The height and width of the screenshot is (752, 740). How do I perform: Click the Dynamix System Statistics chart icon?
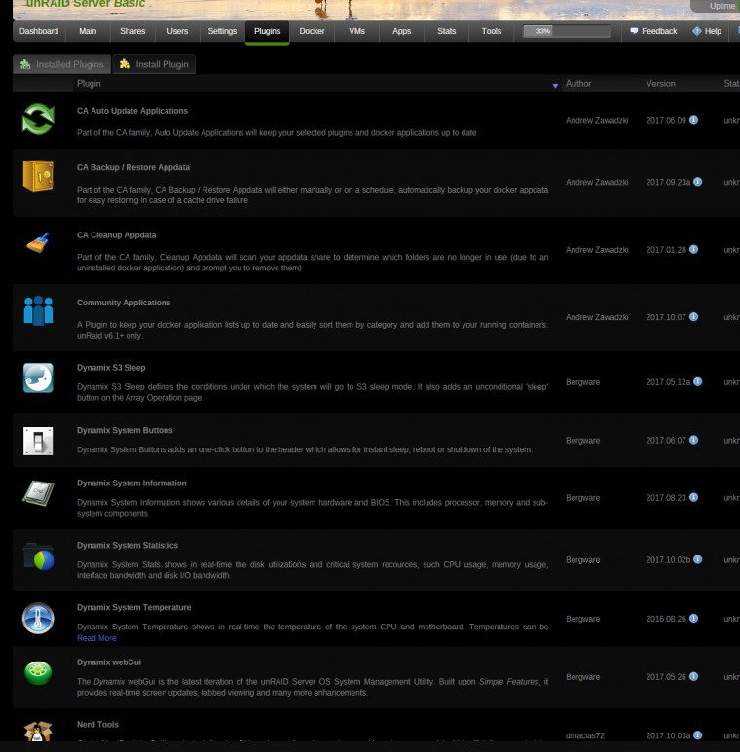pyautogui.click(x=38, y=556)
